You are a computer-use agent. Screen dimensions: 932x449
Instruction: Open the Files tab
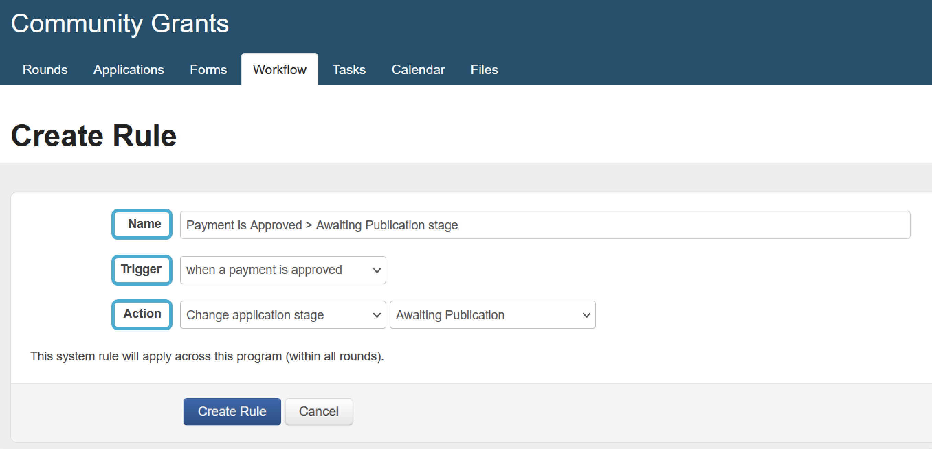[484, 69]
